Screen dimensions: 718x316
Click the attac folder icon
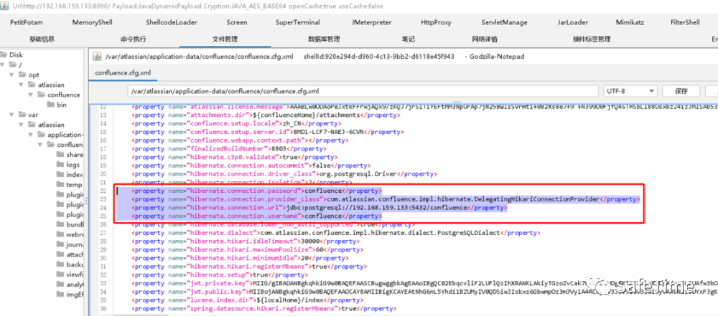coord(61,254)
